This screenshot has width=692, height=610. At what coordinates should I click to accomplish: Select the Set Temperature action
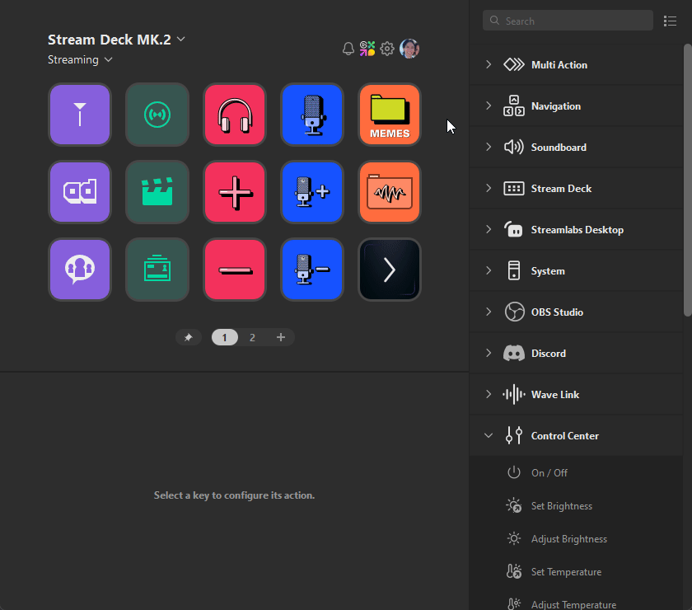coord(576,572)
